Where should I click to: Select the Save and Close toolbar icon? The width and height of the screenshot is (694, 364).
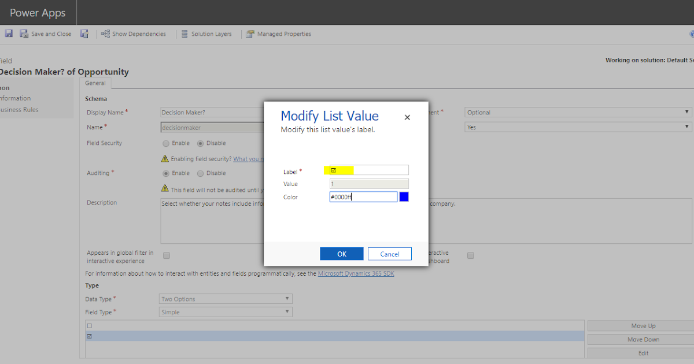tap(24, 34)
